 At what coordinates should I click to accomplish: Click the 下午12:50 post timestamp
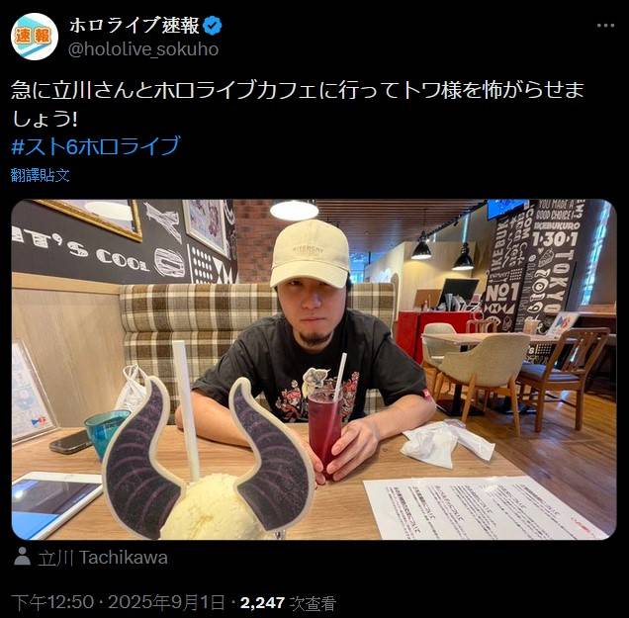[x=52, y=603]
